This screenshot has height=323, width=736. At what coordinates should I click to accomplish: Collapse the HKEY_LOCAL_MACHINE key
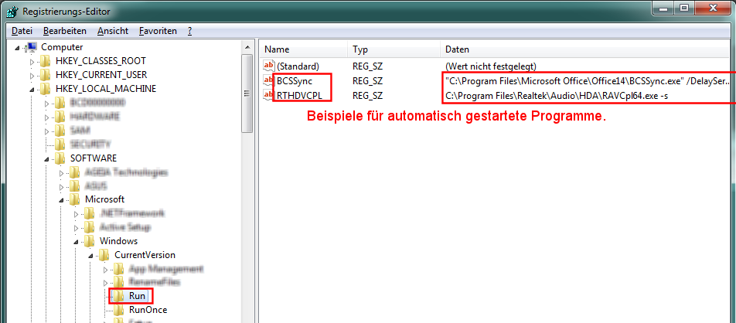tap(32, 89)
